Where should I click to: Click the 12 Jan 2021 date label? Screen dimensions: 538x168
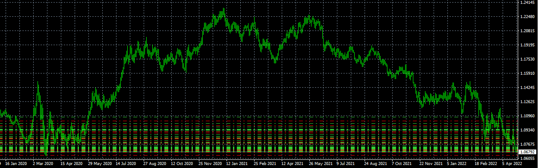coord(237,164)
